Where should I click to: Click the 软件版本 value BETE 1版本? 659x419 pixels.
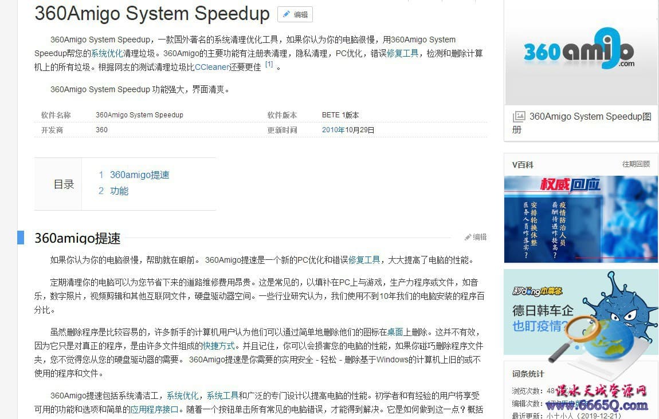click(x=340, y=115)
